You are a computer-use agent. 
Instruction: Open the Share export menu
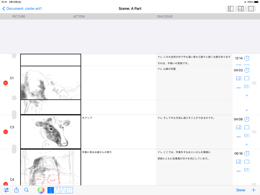pos(16,190)
